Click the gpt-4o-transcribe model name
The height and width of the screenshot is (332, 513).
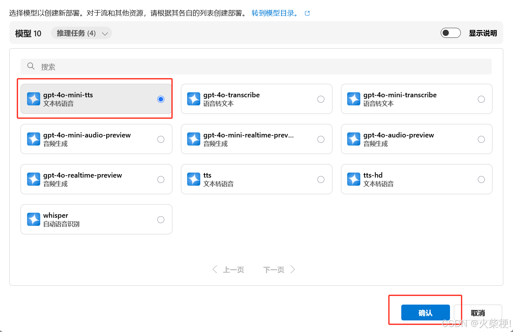pyautogui.click(x=232, y=95)
